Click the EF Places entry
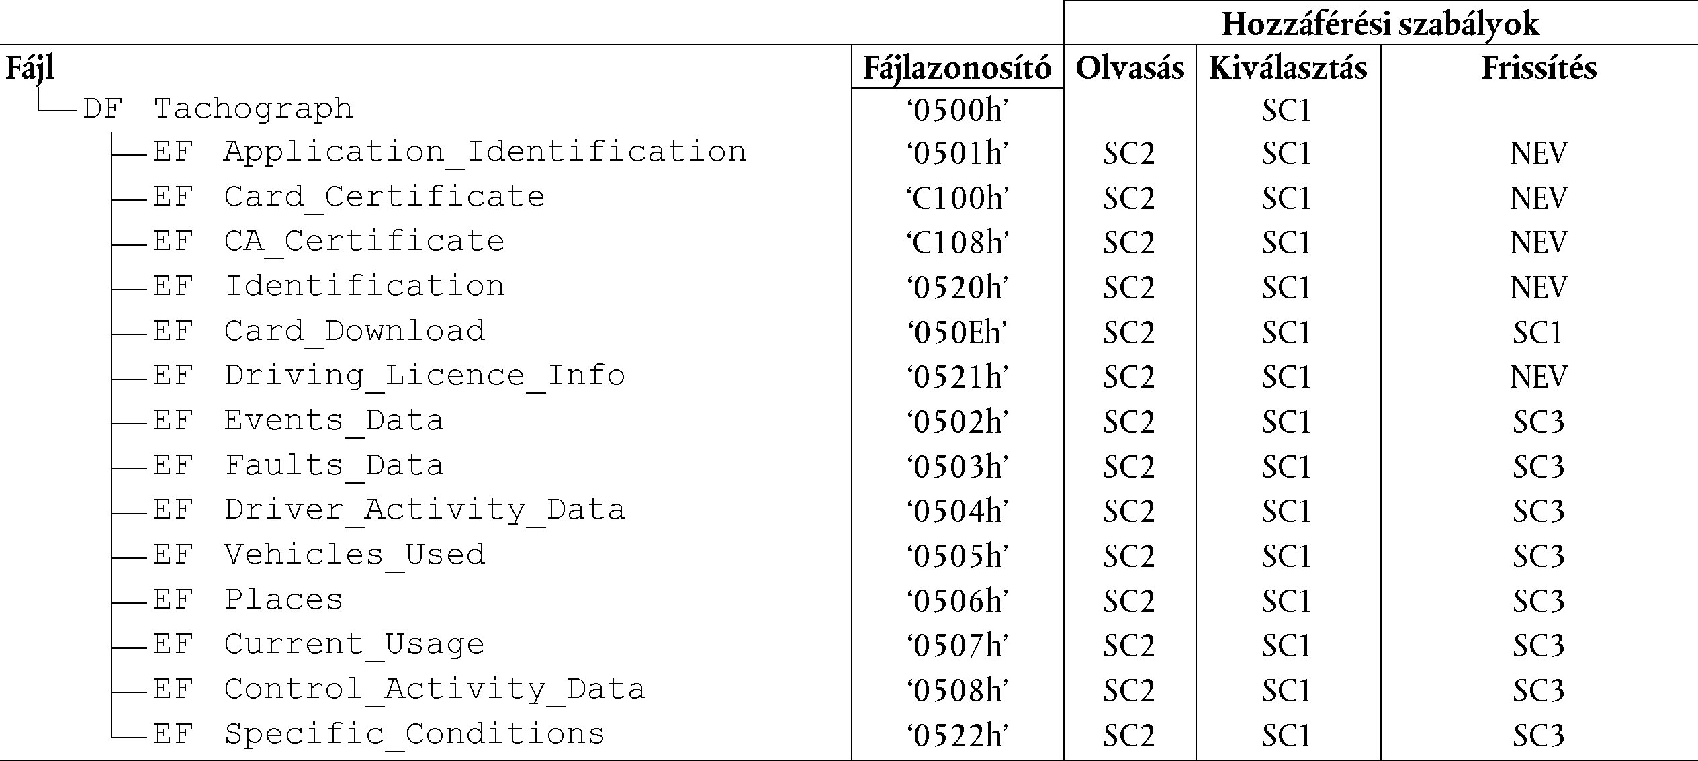The width and height of the screenshot is (1698, 761). (248, 600)
